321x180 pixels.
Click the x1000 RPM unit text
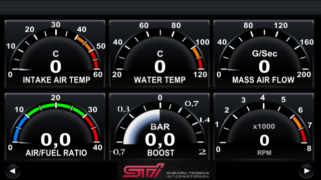tap(264, 126)
